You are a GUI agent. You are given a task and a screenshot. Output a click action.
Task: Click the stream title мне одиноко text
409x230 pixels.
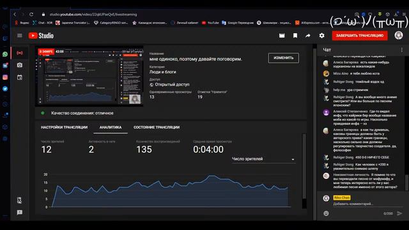[x=196, y=59]
